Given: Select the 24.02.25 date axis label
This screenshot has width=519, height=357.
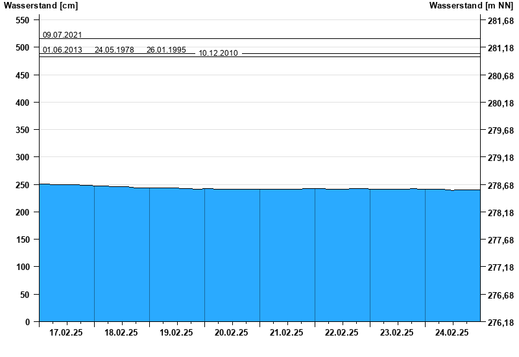Looking at the screenshot, I should point(452,333).
